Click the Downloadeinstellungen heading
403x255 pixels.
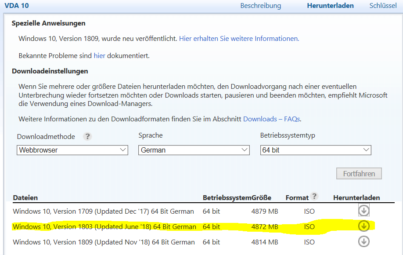50,71
